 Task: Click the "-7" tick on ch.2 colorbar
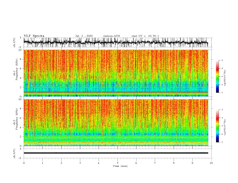(x=222, y=142)
